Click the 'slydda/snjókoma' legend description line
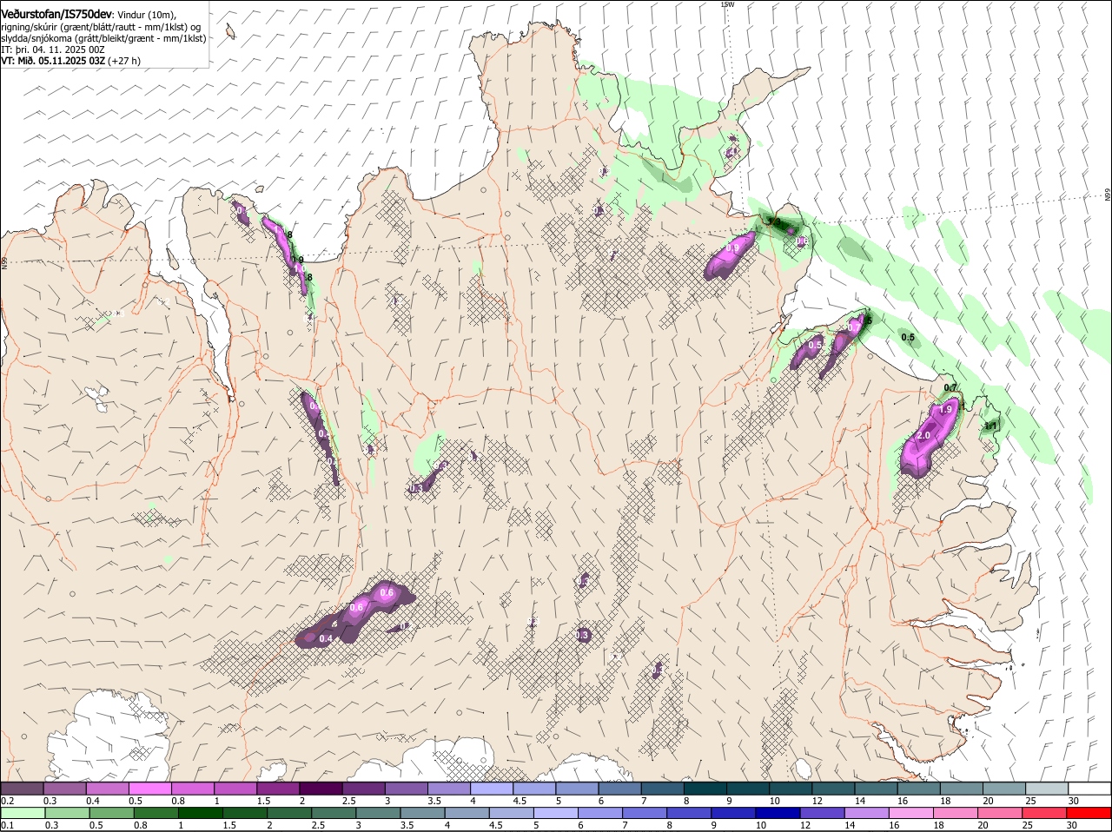The height and width of the screenshot is (832, 1112). (x=103, y=38)
